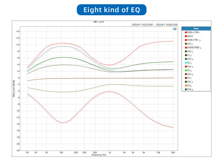Screen dimensions: 223x163
Task: Click the Frequency (Hz) axis label
Action: (99, 155)
